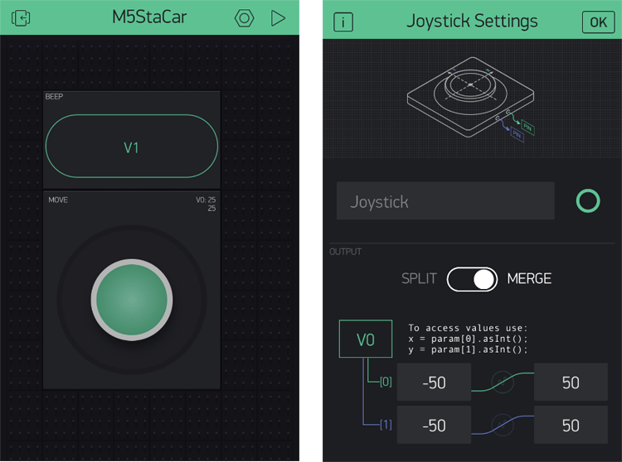Image resolution: width=622 pixels, height=462 pixels.
Task: Edit the [0] maximum value 50
Action: point(571,382)
